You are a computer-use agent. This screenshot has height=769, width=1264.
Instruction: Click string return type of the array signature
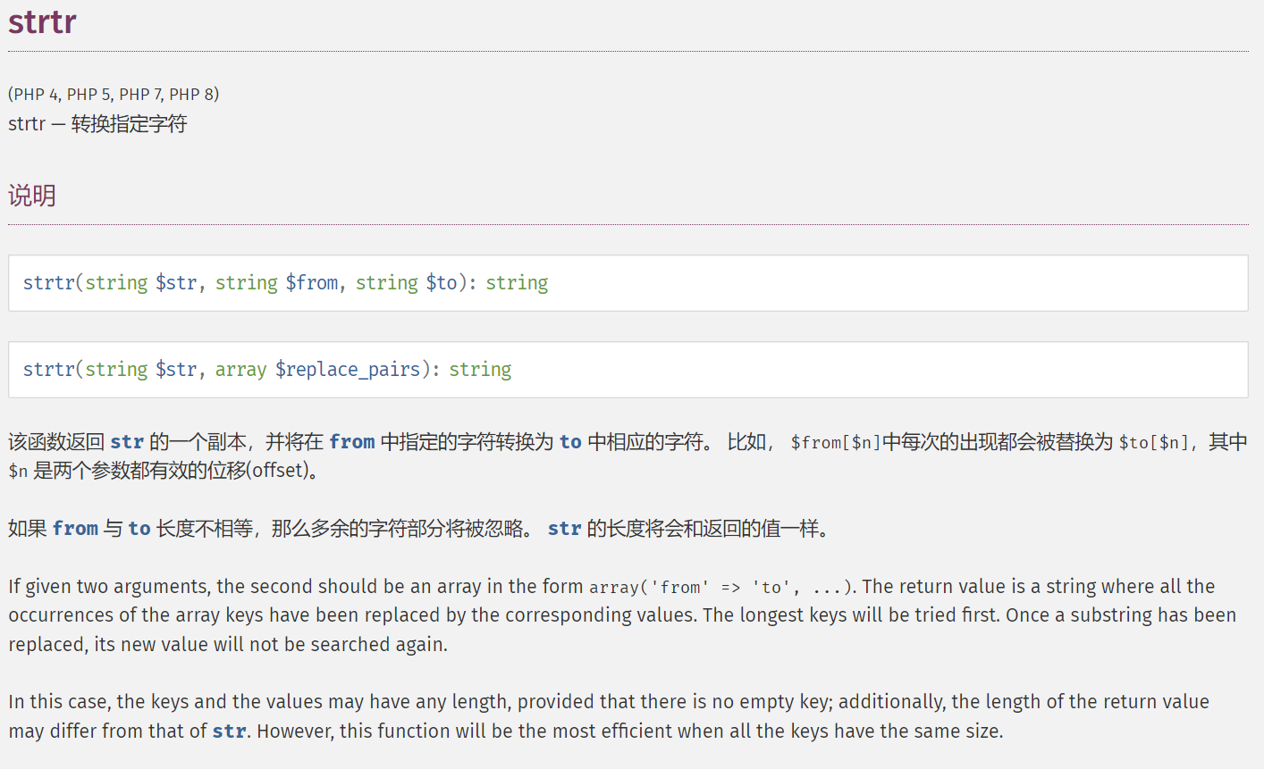tap(480, 370)
